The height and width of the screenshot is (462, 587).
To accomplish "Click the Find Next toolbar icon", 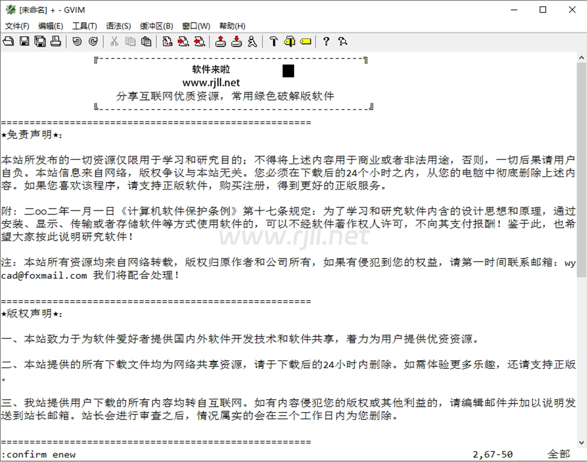I will pos(183,42).
